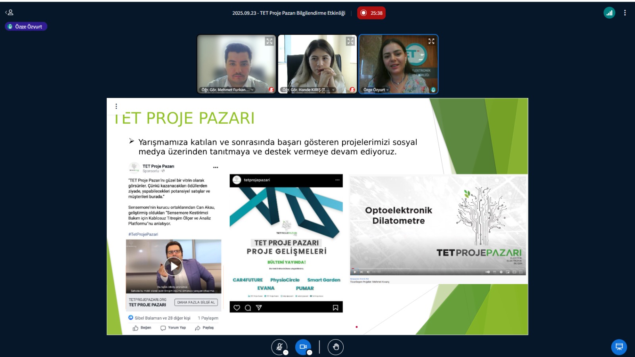
Task: Click the YouTube subtitles icon
Action: 495,272
